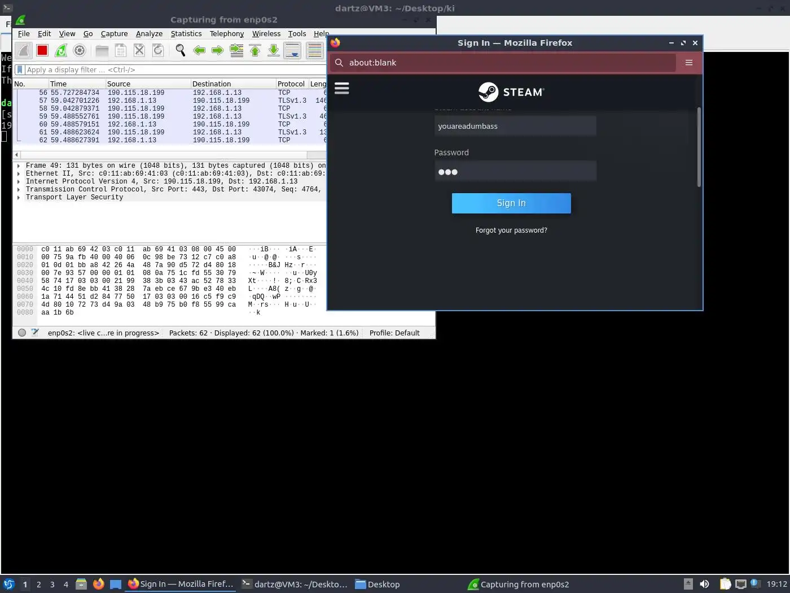Screen dimensions: 790x593
Task: Open the Tools menu
Action: point(297,34)
